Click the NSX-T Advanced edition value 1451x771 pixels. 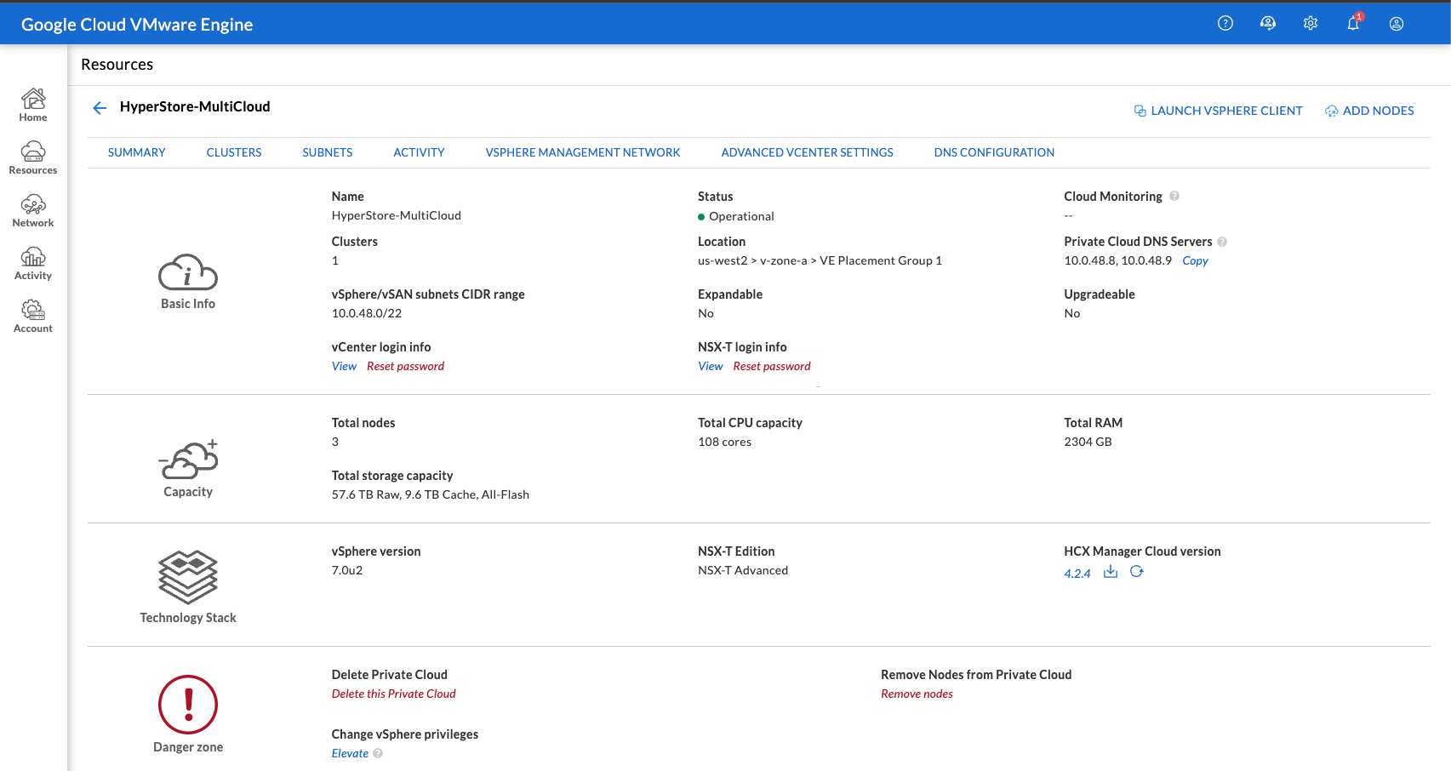coord(743,570)
